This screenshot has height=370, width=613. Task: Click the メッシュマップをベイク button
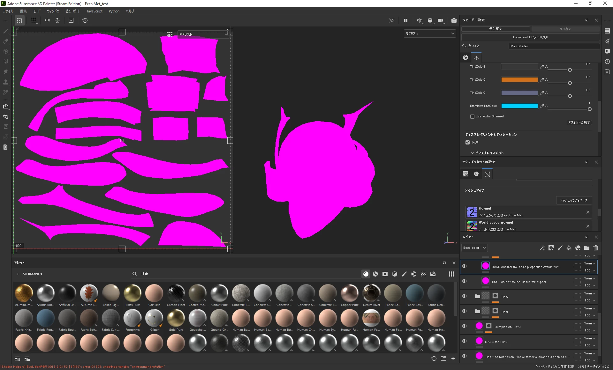(x=574, y=200)
